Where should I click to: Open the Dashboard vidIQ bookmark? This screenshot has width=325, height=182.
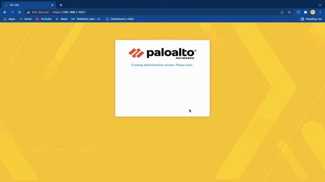point(120,19)
